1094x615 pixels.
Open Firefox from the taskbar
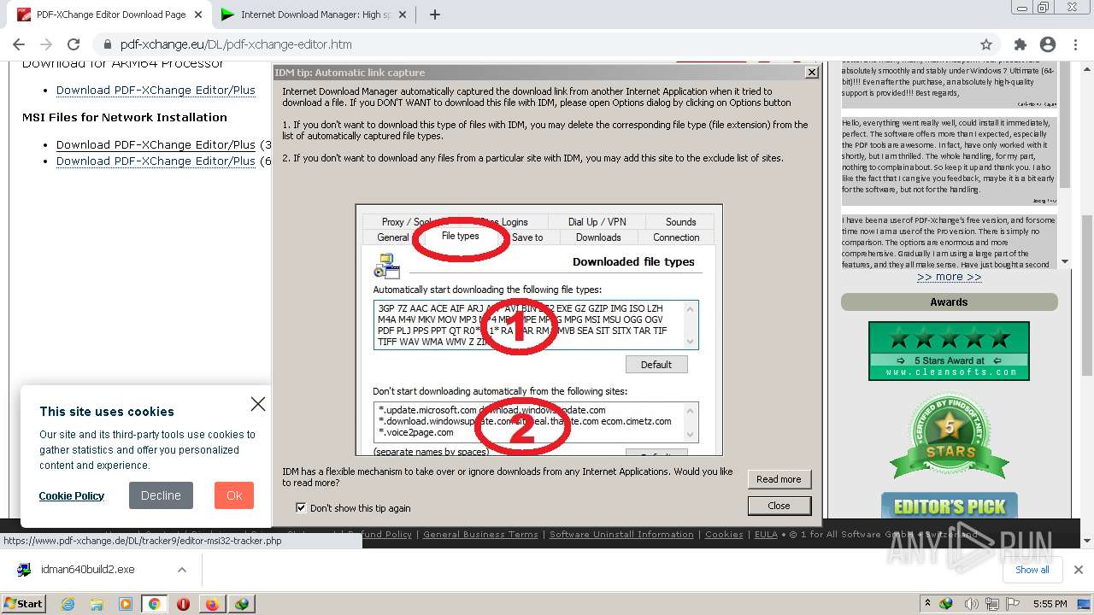pos(212,604)
